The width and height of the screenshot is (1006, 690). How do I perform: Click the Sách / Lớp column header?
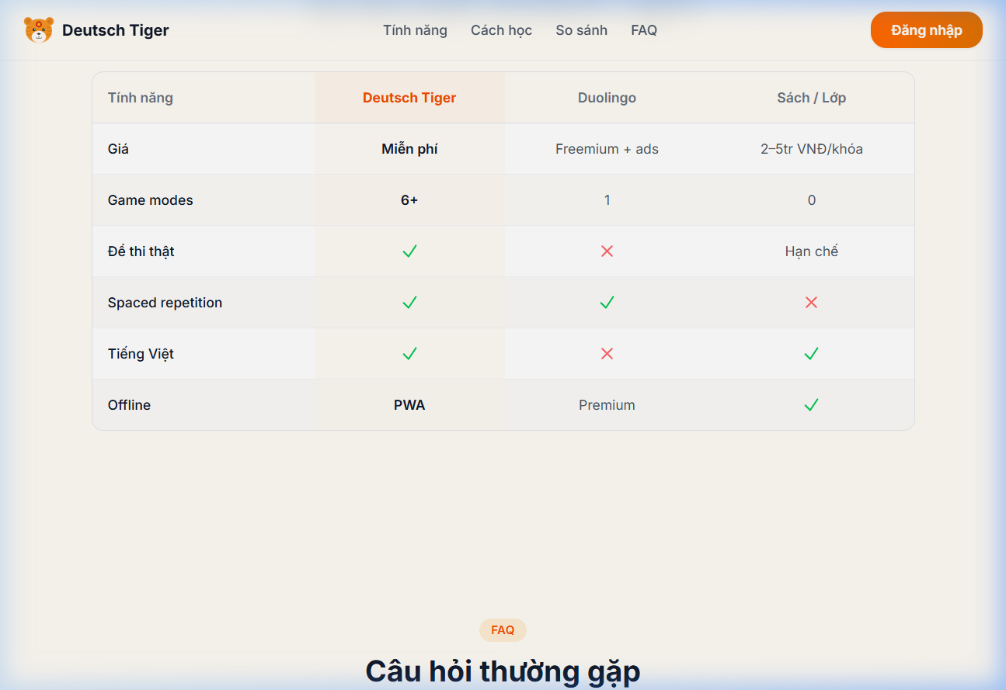[811, 98]
